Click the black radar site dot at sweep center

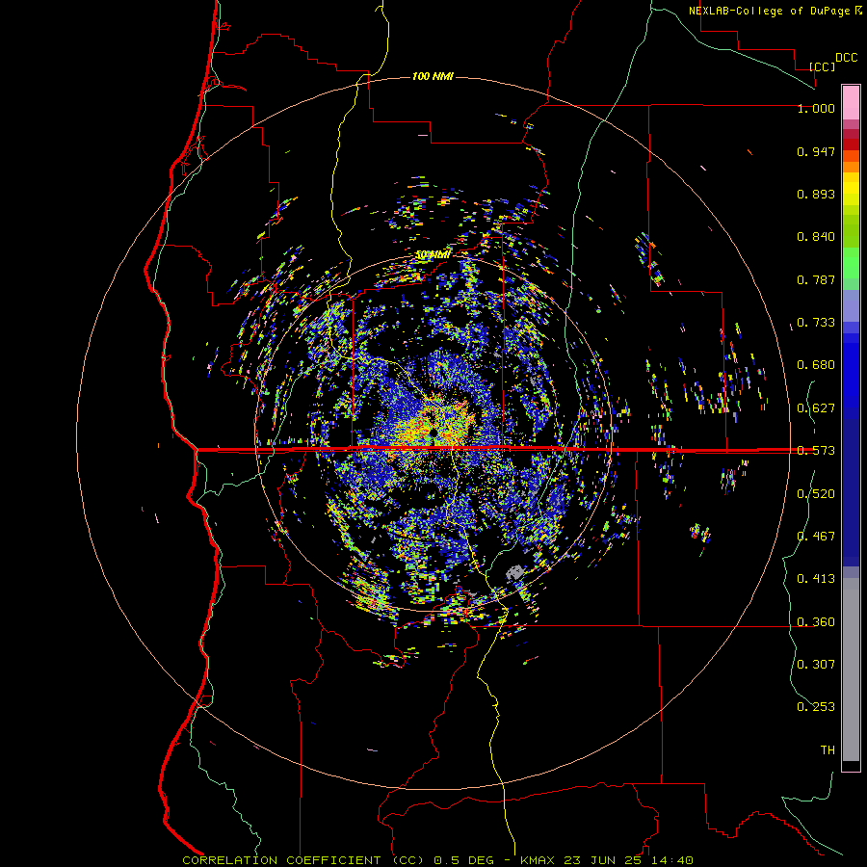(x=434, y=432)
